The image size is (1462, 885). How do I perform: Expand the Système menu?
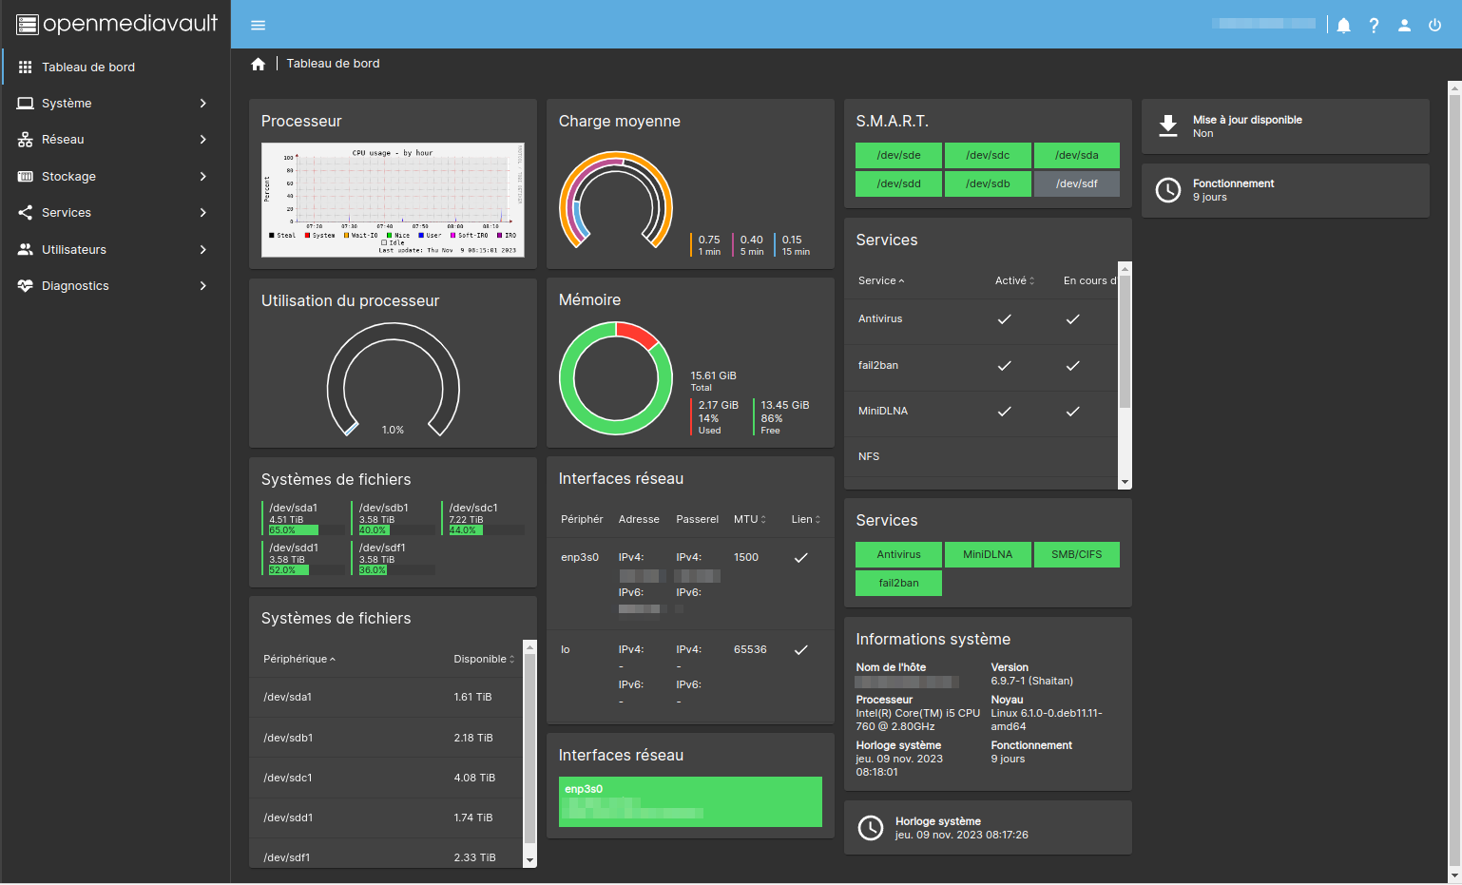(115, 103)
